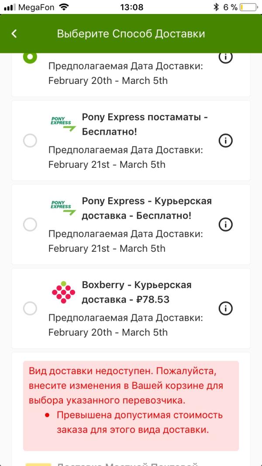Tap the "Выберите Способ Доставки" header title
262x466 pixels.
(131, 34)
